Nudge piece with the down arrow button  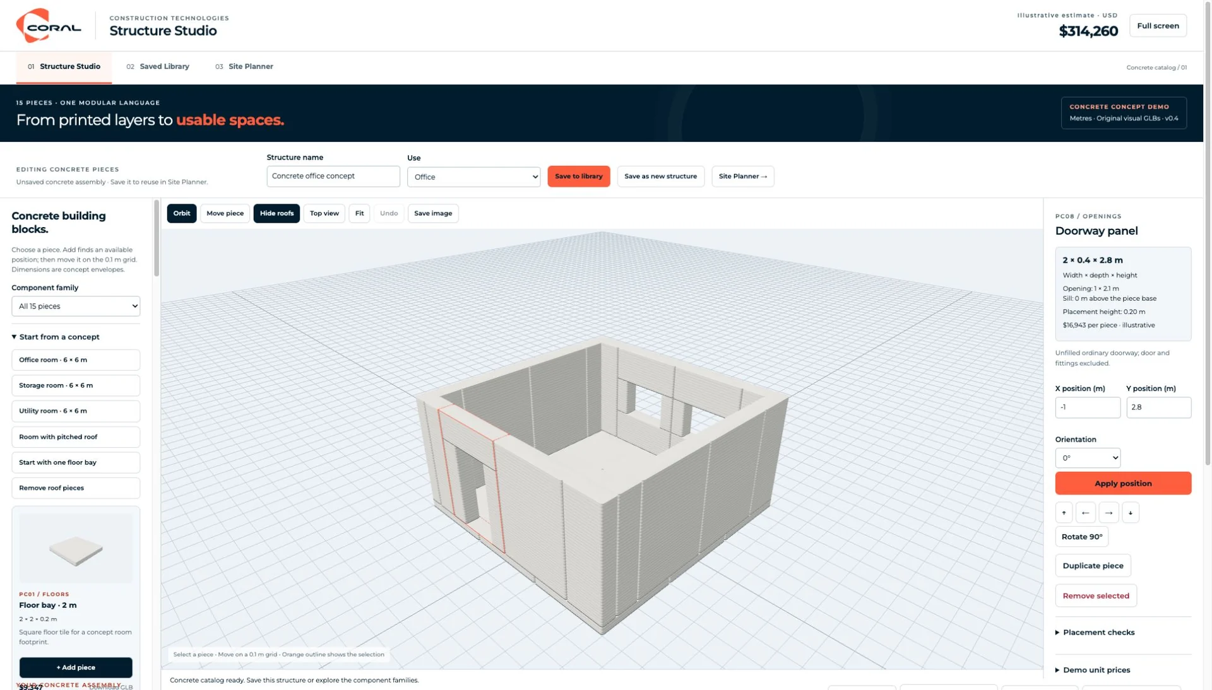coord(1131,513)
